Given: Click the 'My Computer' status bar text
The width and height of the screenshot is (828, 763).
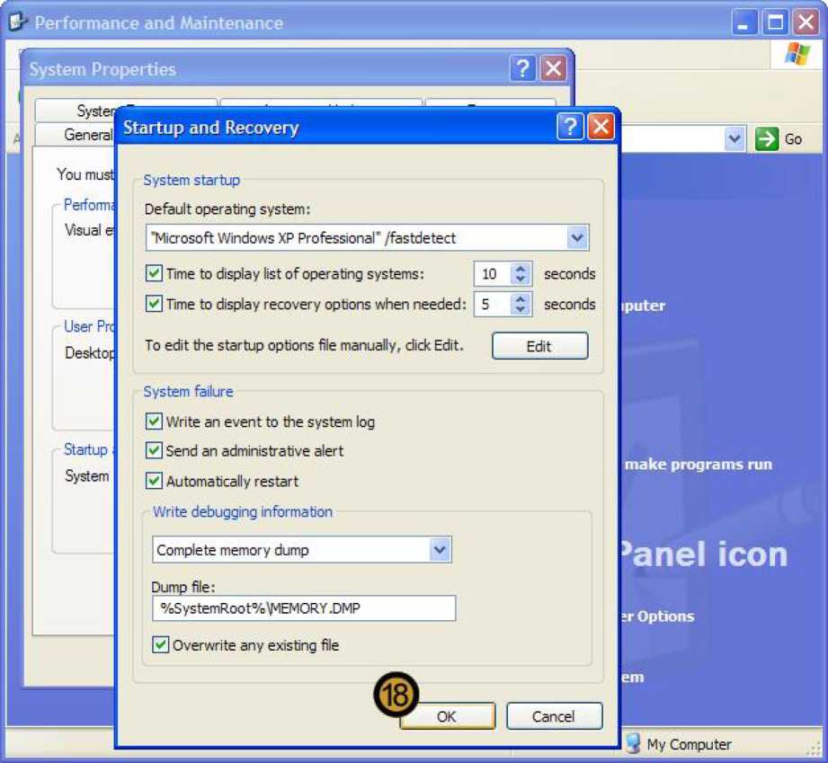Looking at the screenshot, I should tap(690, 744).
